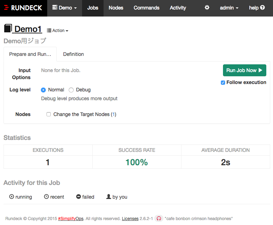
Task: Select the Prepare and Run tab
Action: click(30, 54)
